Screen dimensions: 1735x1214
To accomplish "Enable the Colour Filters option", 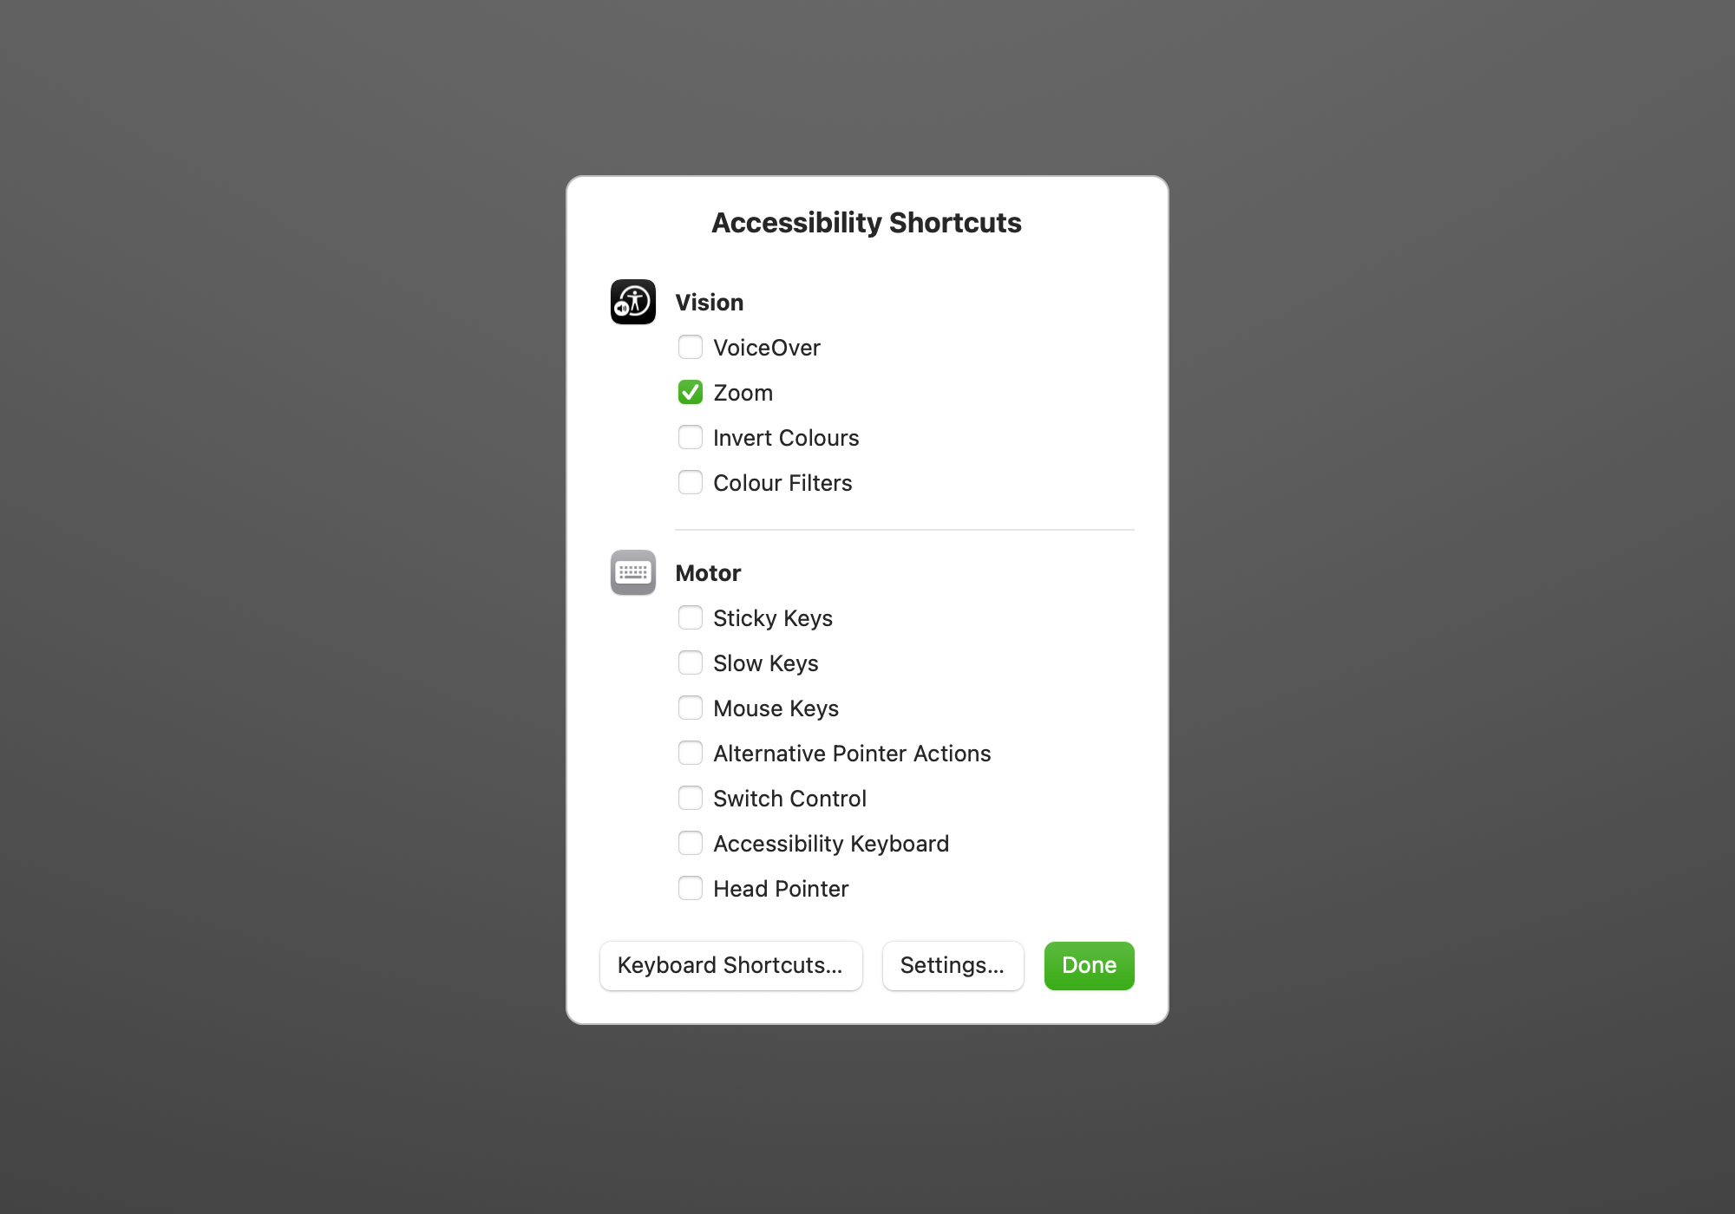I will 691,482.
